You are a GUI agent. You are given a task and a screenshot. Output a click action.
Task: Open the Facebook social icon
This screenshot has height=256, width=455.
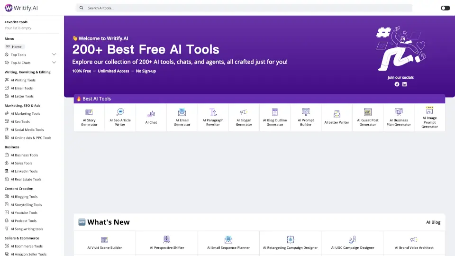(397, 84)
